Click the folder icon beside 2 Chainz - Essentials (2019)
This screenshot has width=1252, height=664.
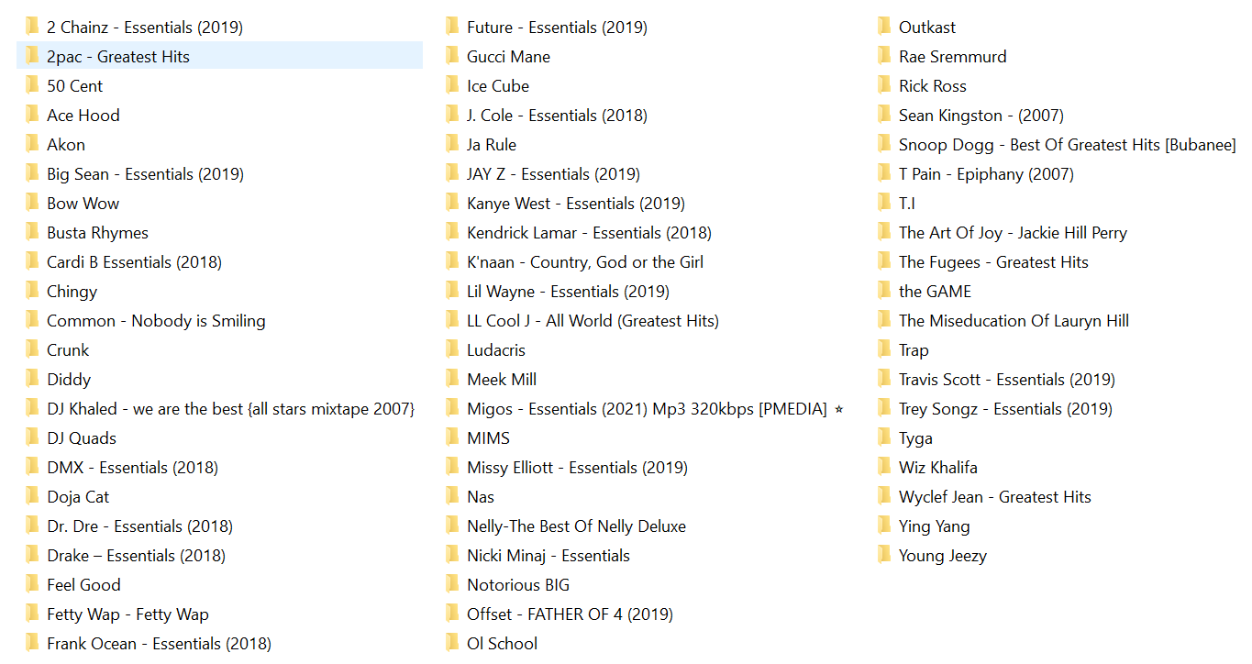tap(32, 27)
